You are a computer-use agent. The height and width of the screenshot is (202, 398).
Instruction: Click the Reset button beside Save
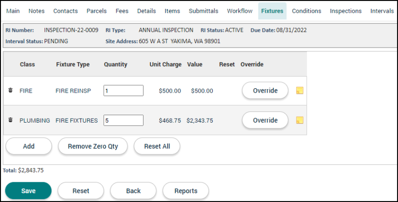click(81, 191)
